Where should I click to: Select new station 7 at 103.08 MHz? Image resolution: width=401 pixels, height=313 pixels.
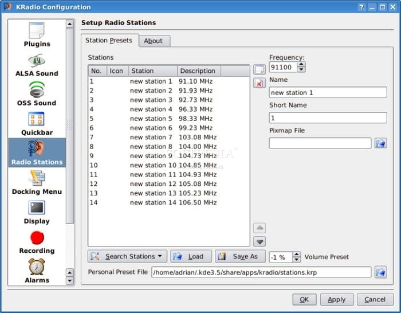[x=169, y=137]
